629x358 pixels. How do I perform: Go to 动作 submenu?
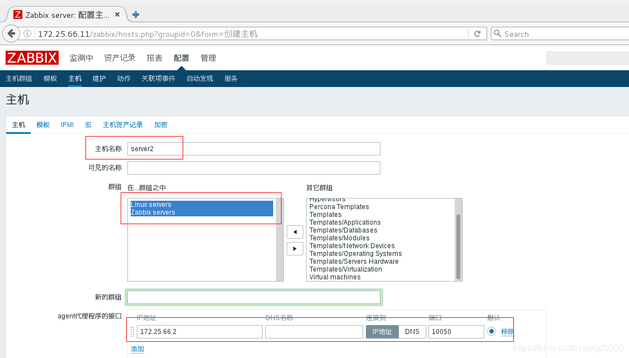coord(123,79)
